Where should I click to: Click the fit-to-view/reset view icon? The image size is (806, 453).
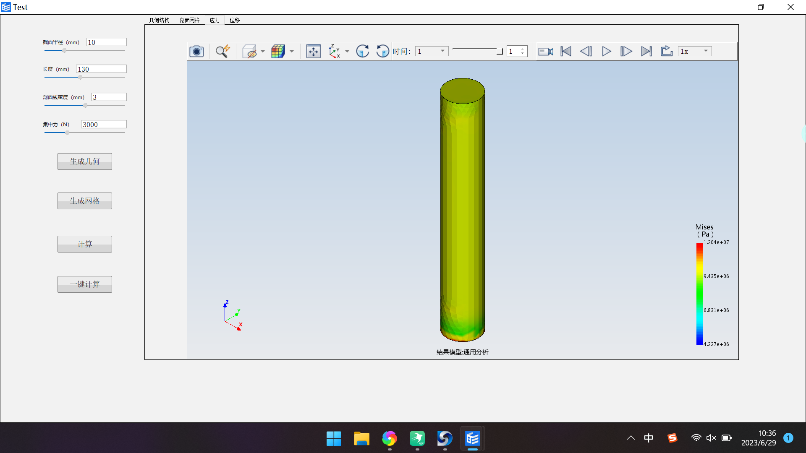313,51
